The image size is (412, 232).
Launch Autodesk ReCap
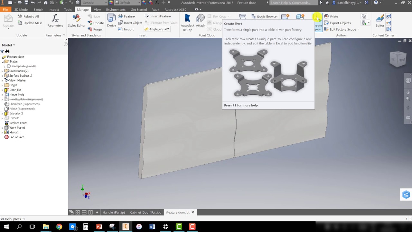[x=187, y=23]
